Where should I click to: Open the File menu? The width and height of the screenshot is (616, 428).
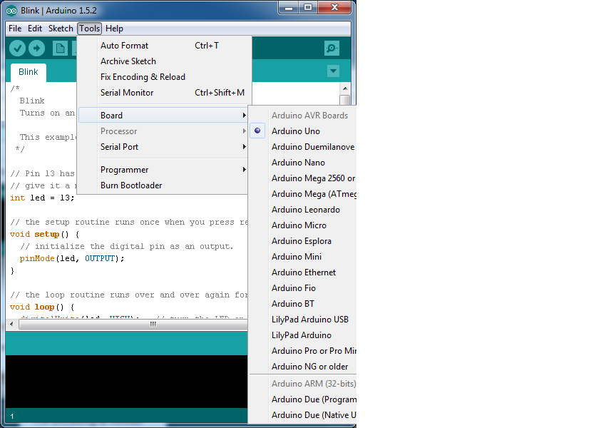pyautogui.click(x=15, y=29)
